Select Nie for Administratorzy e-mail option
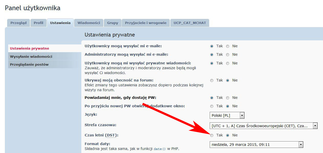Screen dimensions: 323x153 point(228,55)
